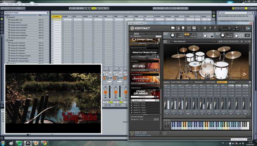The height and width of the screenshot is (146, 257).
Task: Click a key on the Kontakt virtual keyboard
Action: coord(210,126)
